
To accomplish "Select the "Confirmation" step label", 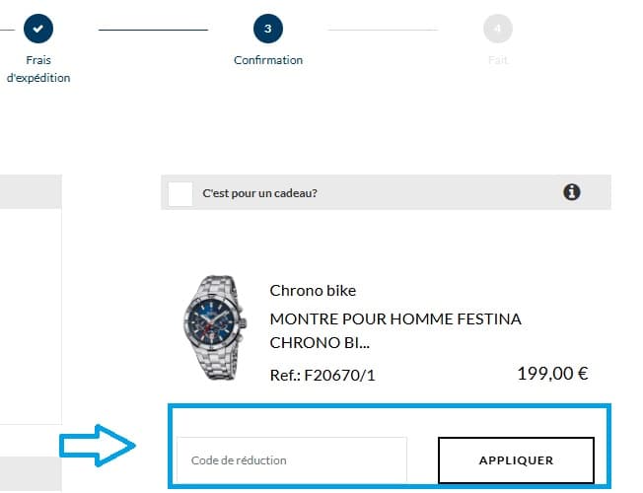I will 268,60.
